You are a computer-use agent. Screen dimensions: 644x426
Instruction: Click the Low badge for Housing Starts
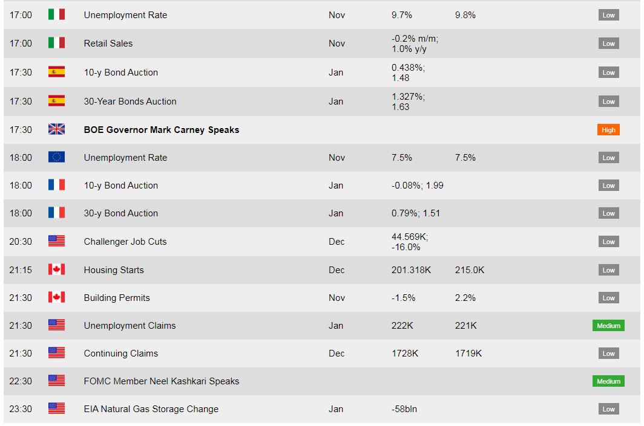click(608, 270)
